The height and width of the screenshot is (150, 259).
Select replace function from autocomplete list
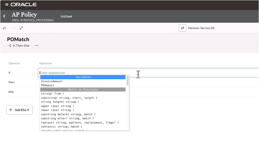80,123
